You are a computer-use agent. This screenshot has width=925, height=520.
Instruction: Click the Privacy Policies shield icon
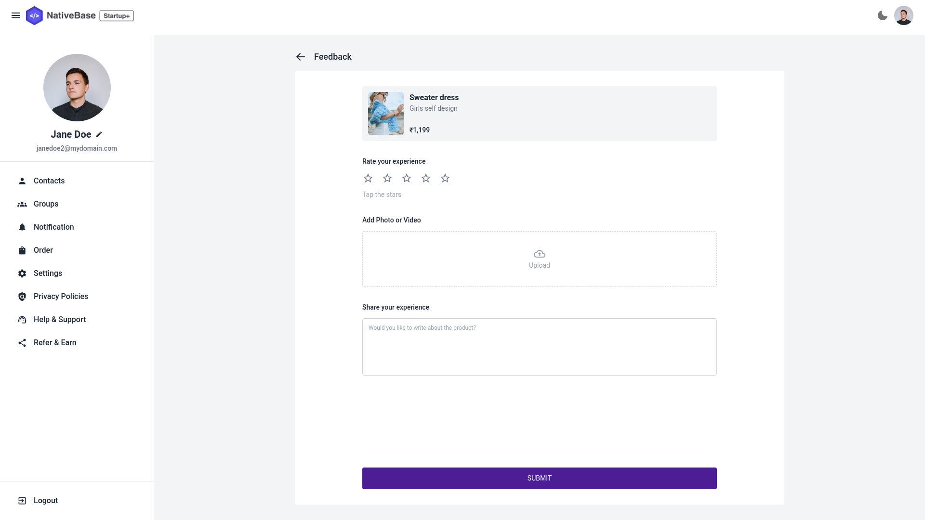[x=22, y=297]
